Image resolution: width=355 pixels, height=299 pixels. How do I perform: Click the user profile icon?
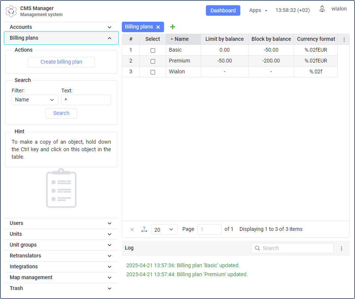click(x=322, y=9)
